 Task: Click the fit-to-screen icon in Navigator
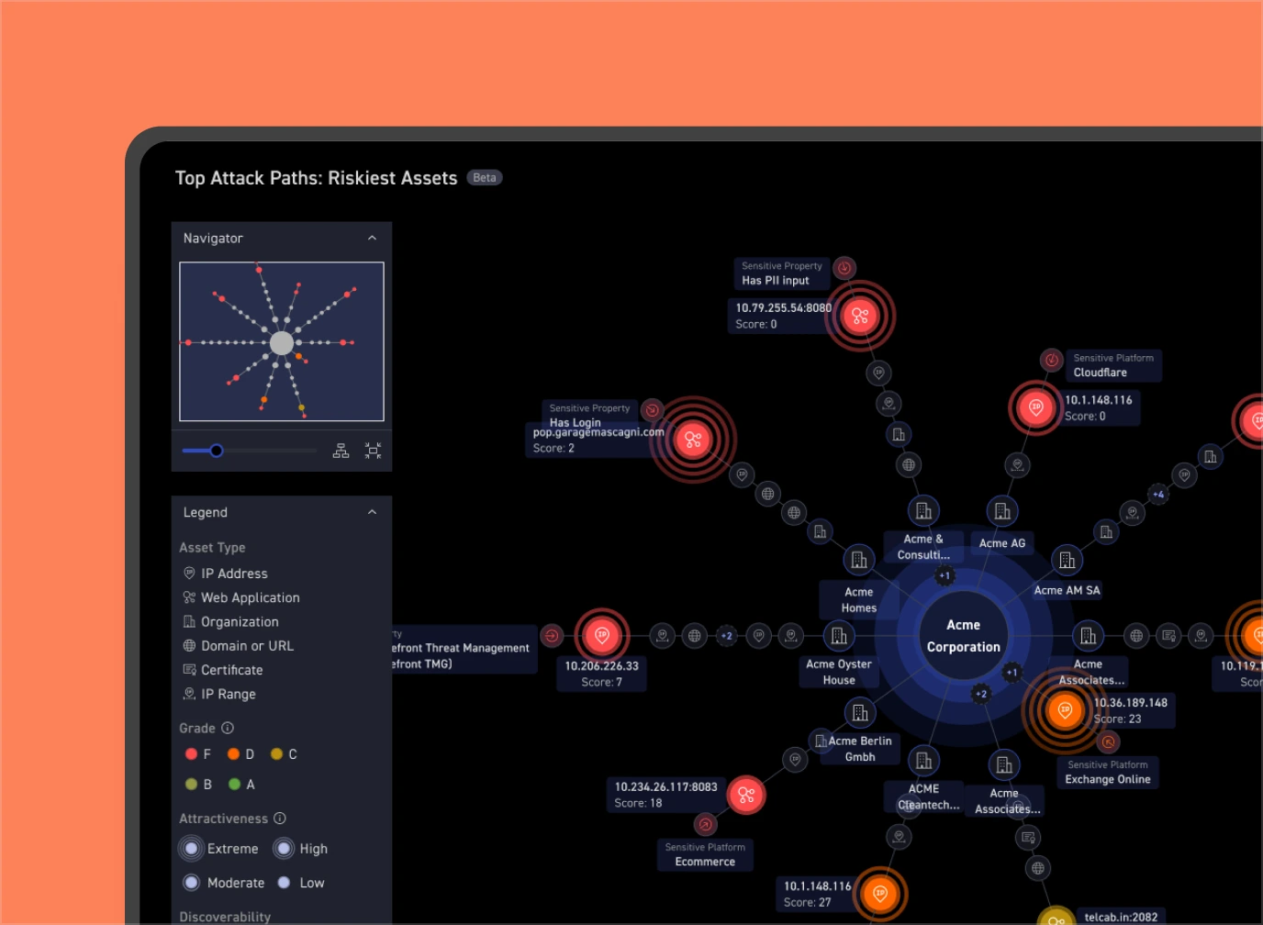[373, 451]
